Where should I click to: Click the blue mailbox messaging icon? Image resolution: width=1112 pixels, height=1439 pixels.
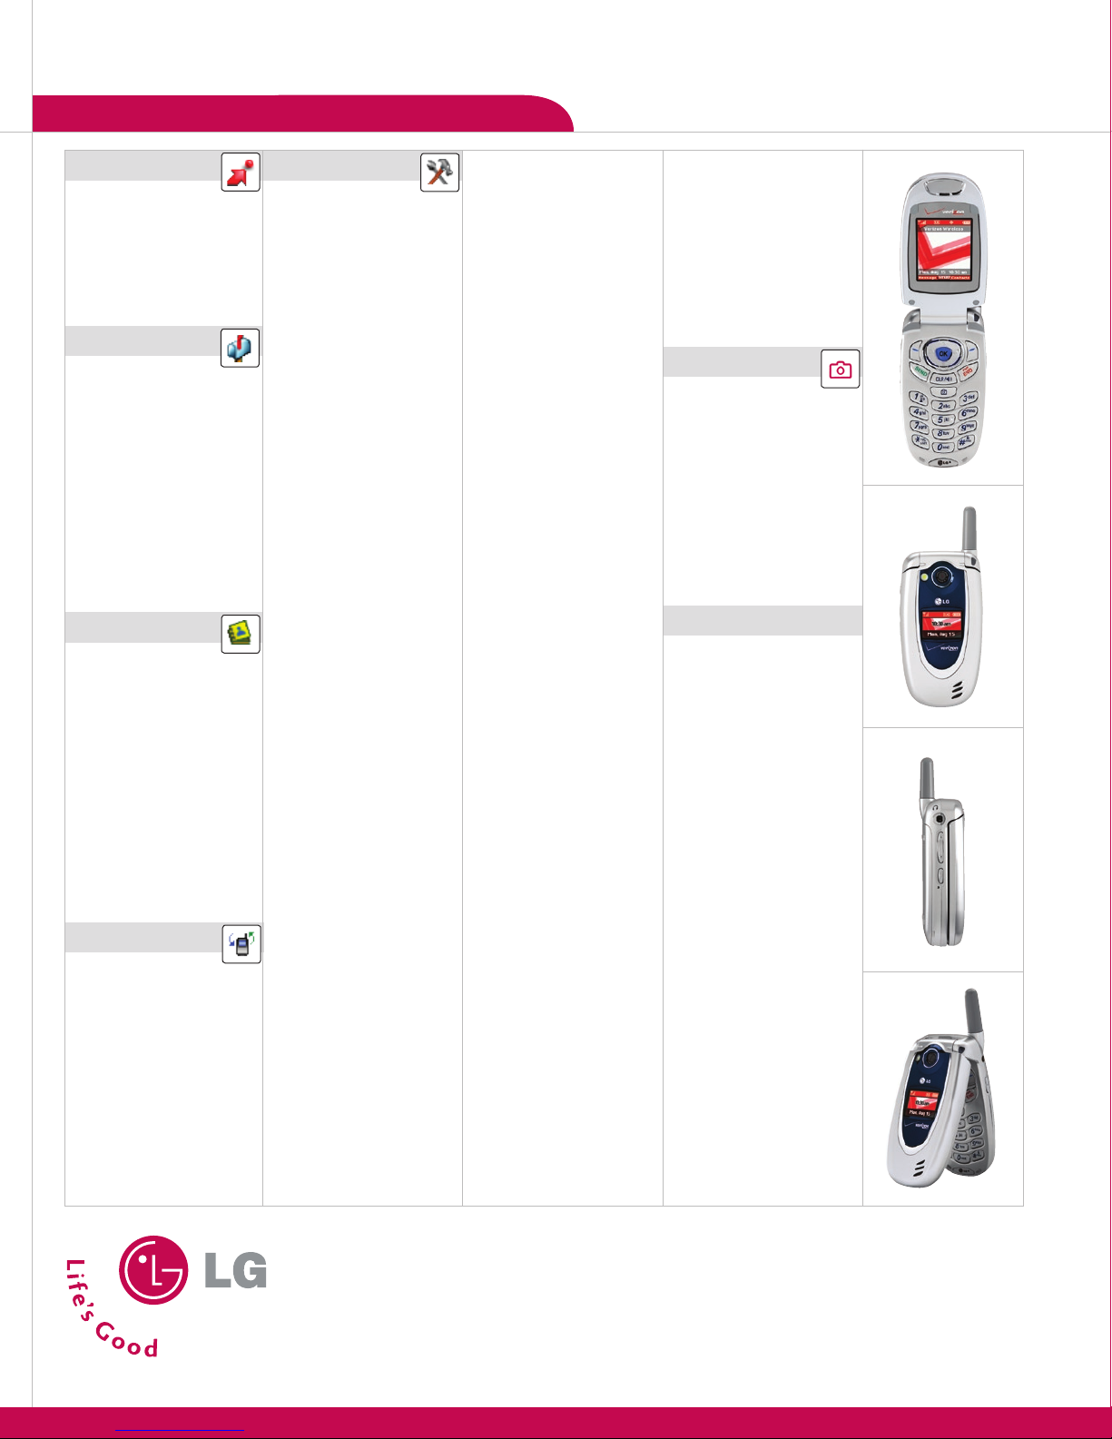tap(241, 348)
